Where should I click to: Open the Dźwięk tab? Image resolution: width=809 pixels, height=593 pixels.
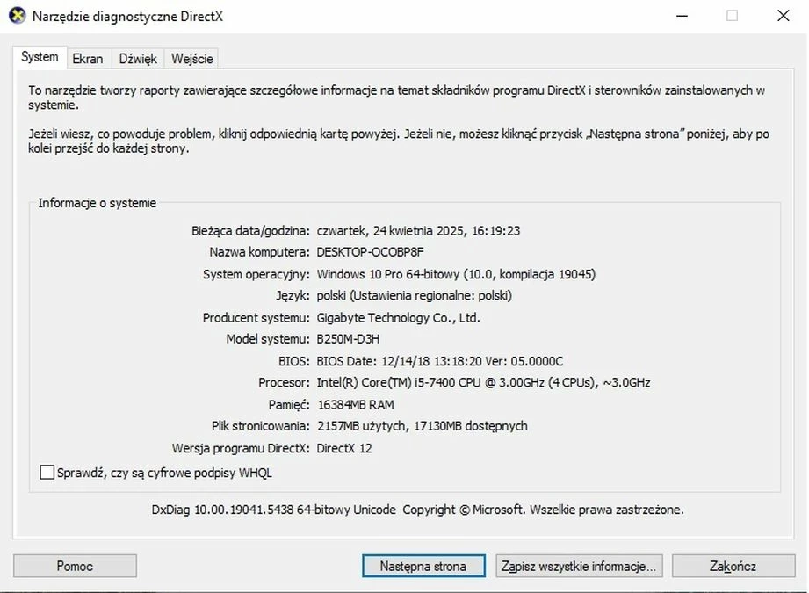point(138,59)
